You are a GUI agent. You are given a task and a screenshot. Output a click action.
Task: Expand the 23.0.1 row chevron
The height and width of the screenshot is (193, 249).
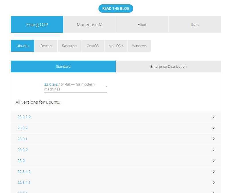[x=214, y=139]
